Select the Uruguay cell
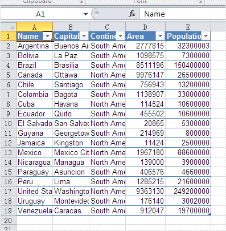This screenshot has width=226, height=231. point(34,201)
